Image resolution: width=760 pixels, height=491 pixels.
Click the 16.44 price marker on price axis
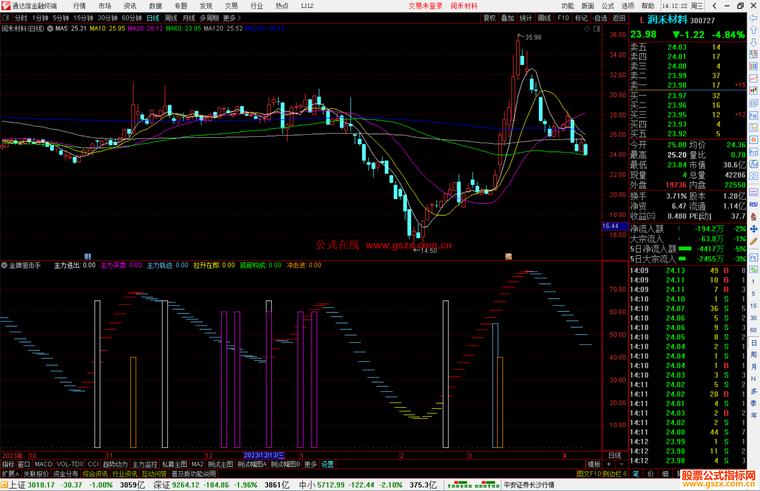point(614,226)
